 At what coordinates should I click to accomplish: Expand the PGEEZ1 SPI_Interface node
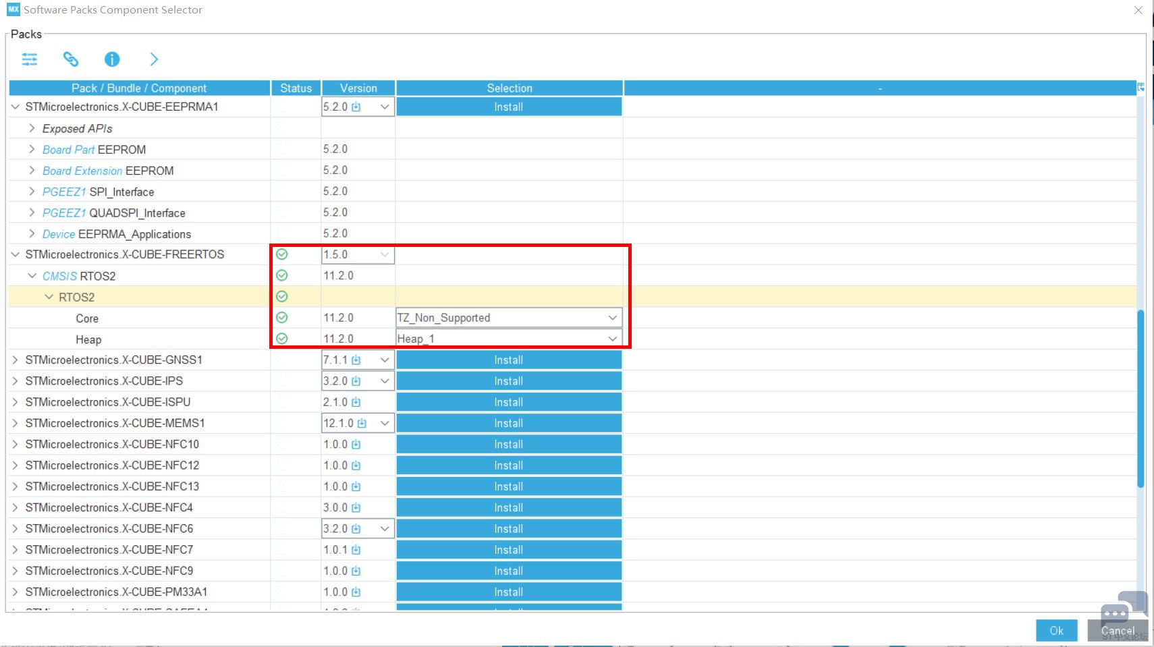click(32, 192)
